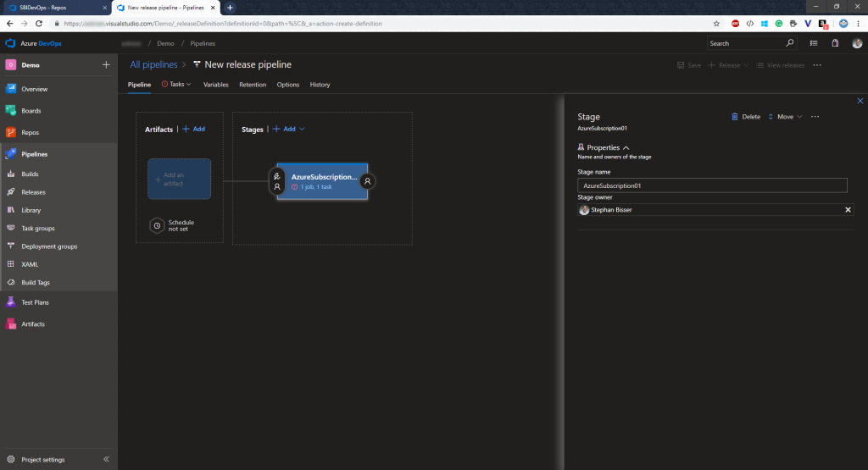Open the Boards section
The width and height of the screenshot is (868, 470).
point(31,111)
